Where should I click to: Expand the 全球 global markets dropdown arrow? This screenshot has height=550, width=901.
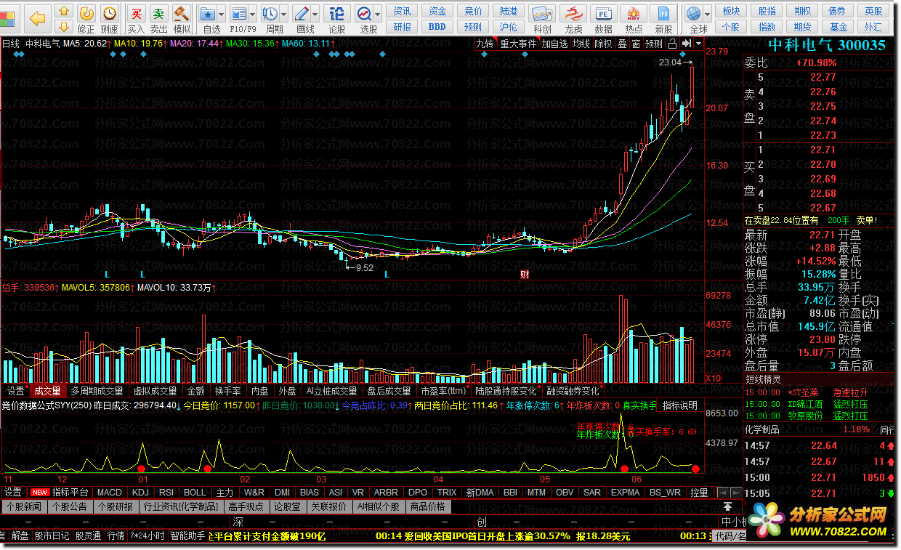pyautogui.click(x=708, y=13)
